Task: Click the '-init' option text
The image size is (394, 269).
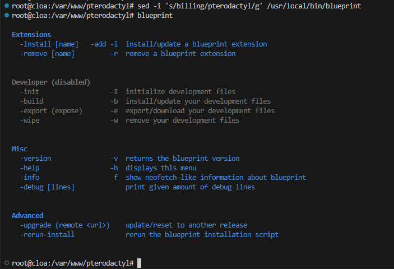Action: tap(30, 92)
